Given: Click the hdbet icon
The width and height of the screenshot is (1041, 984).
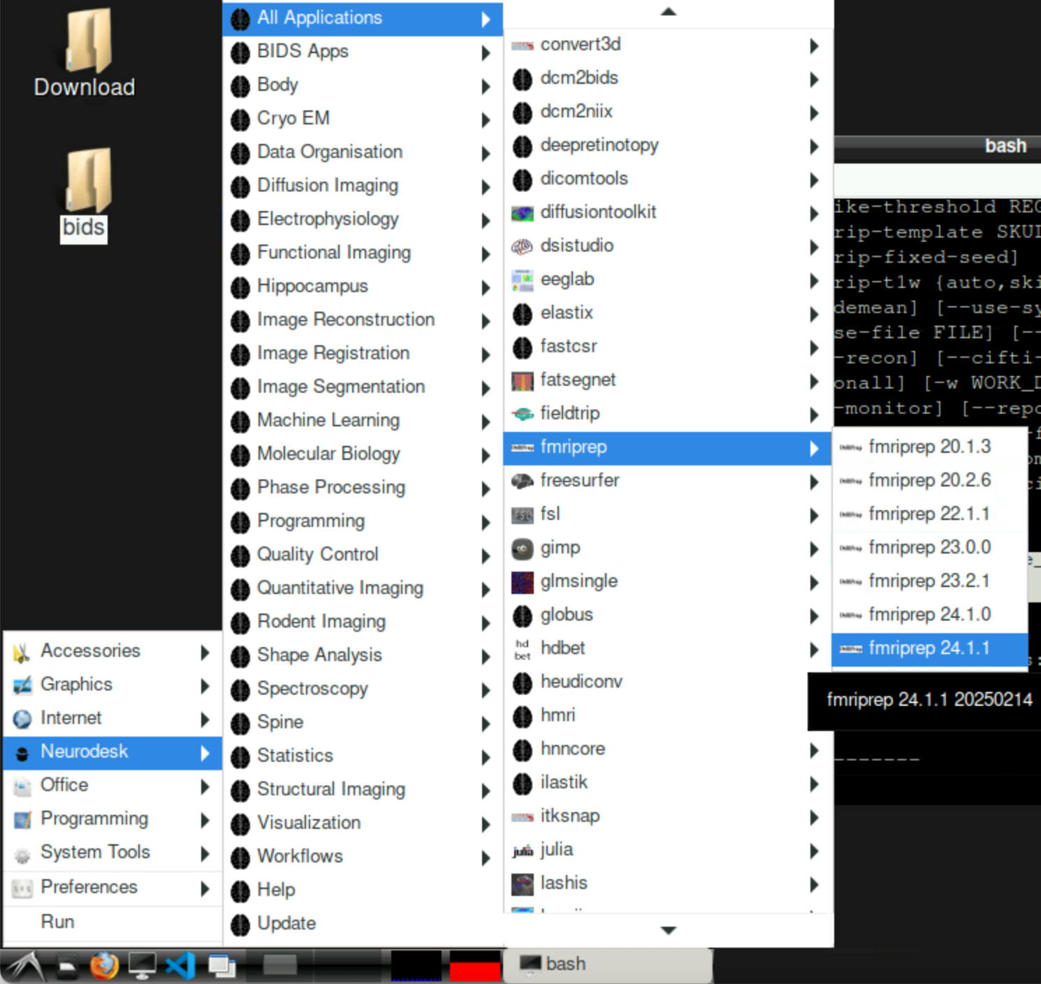Looking at the screenshot, I should pyautogui.click(x=523, y=649).
